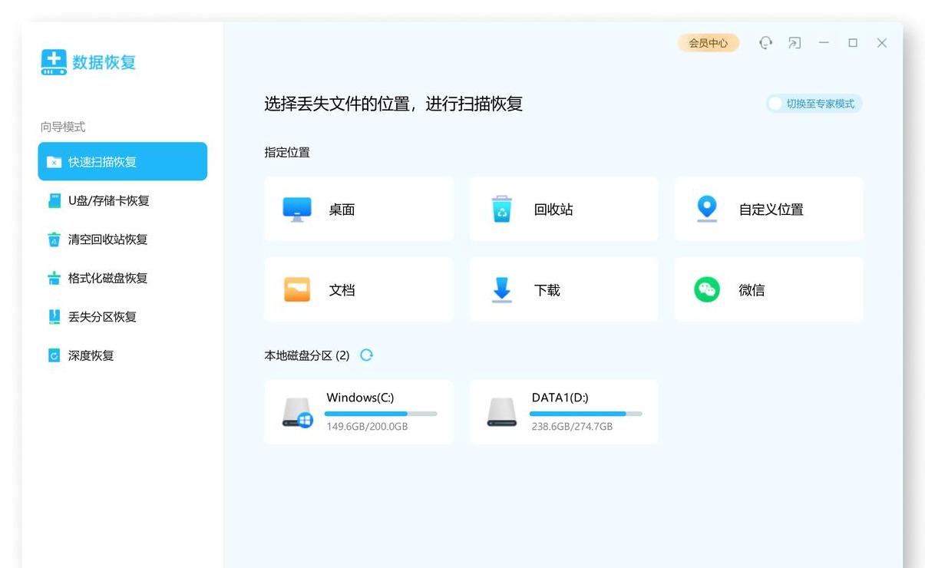
Task: Refresh the 本地磁盘分区 list
Action: (x=367, y=355)
